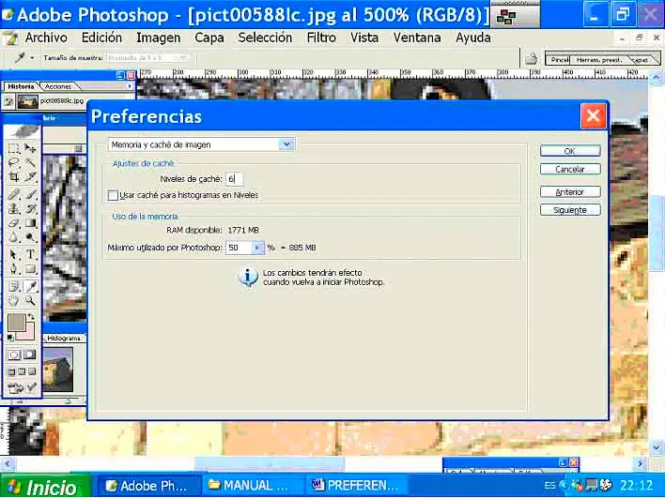The height and width of the screenshot is (498, 665).
Task: Switch to Quick Mask Mode
Action: tap(30, 355)
